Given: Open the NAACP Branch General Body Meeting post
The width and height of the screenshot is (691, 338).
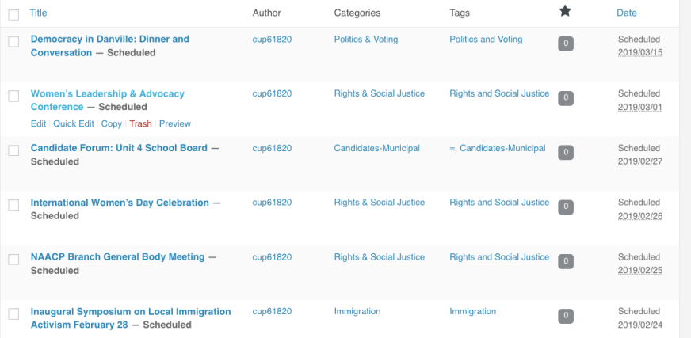Looking at the screenshot, I should [117, 256].
